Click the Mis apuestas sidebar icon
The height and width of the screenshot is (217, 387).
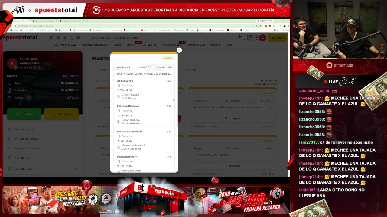pos(10,129)
